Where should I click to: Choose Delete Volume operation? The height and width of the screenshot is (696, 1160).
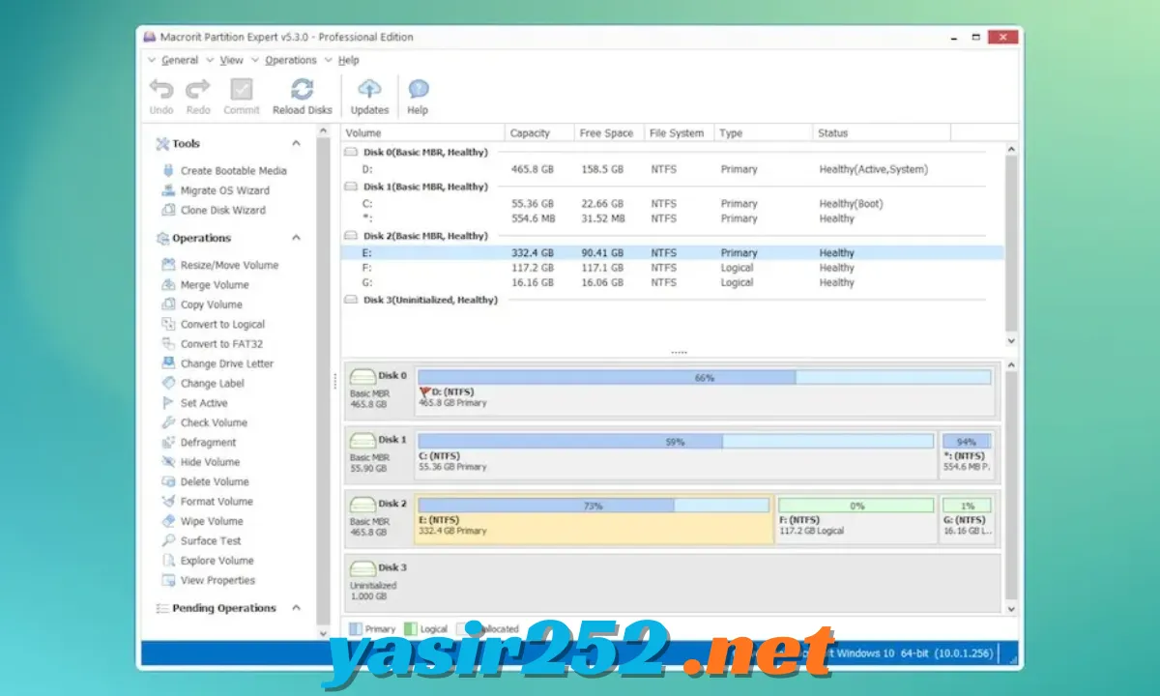click(x=215, y=481)
